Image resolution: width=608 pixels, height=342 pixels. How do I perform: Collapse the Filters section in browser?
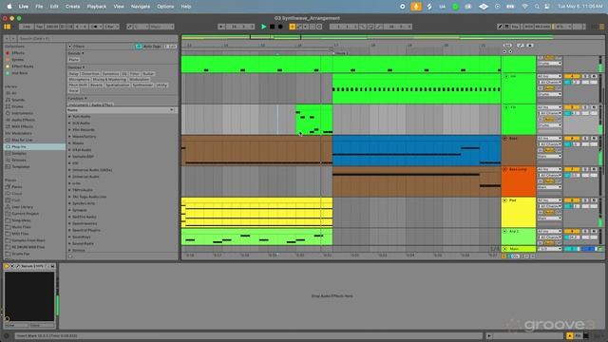[x=70, y=47]
